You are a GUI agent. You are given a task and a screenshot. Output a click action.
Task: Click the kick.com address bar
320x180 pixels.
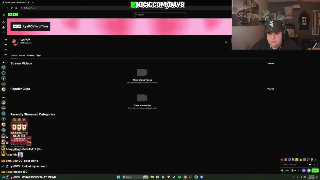point(125,8)
